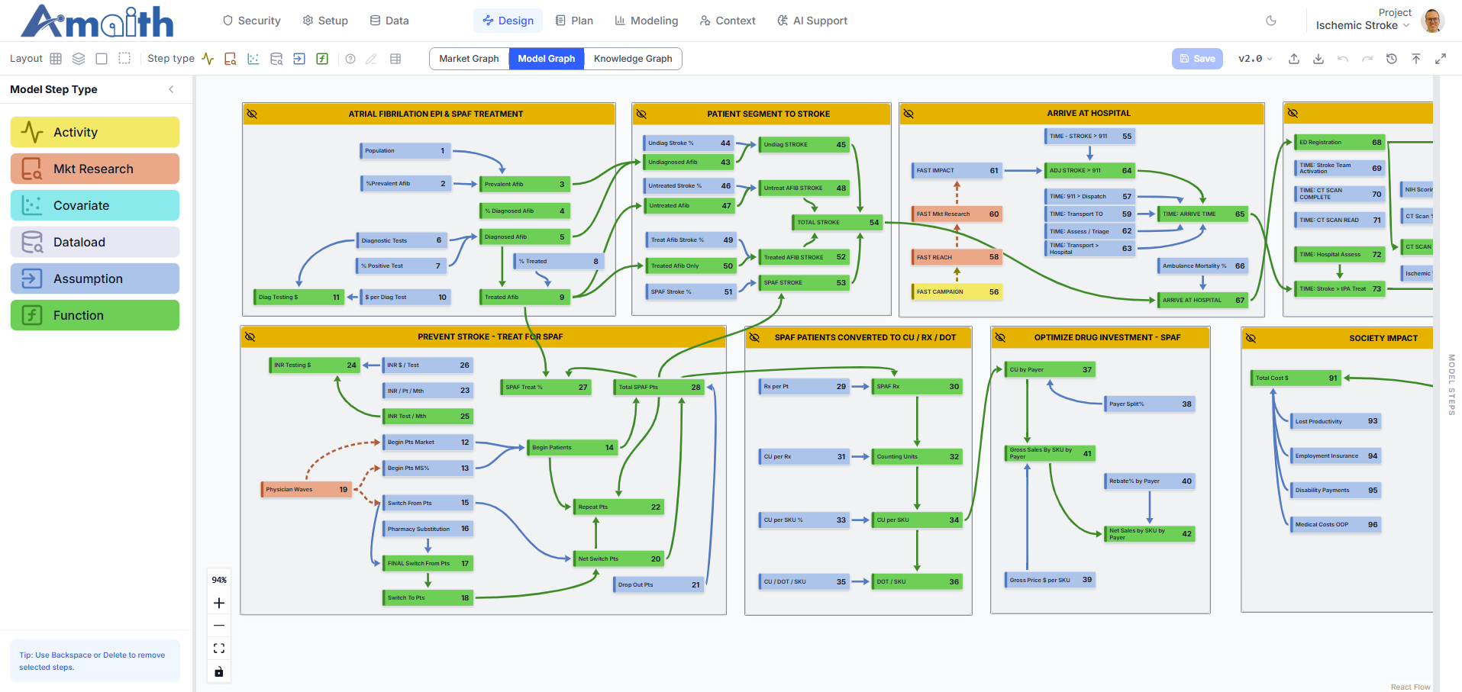Click the undo arrow icon
1462x692 pixels.
tap(1343, 59)
